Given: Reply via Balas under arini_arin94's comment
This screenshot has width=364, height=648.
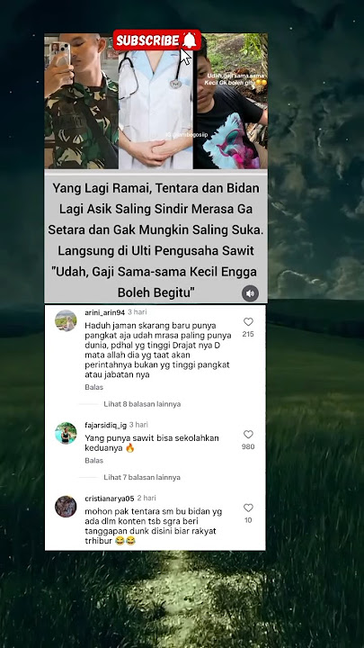Looking at the screenshot, I should [x=93, y=387].
